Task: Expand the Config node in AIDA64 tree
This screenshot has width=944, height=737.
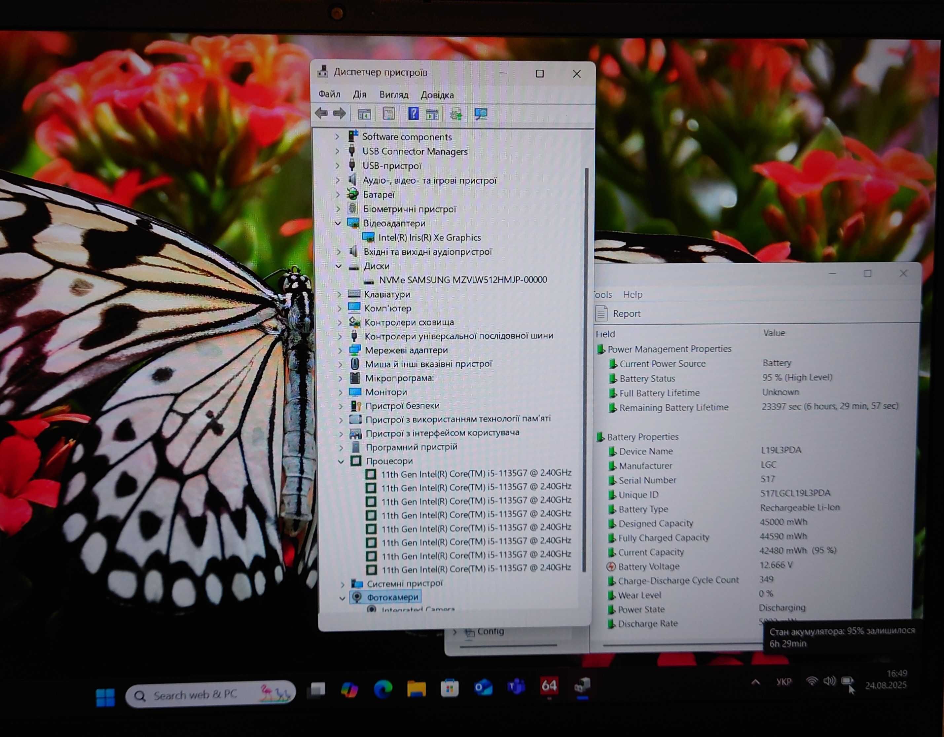Action: point(455,632)
